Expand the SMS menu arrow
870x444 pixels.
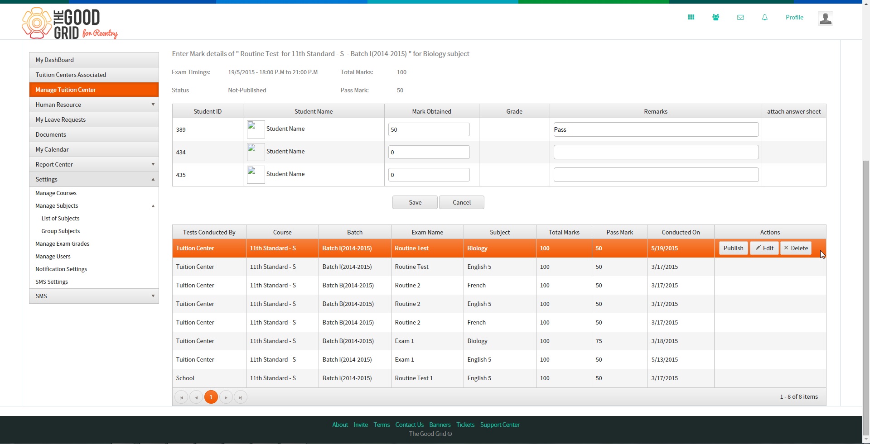pos(153,296)
